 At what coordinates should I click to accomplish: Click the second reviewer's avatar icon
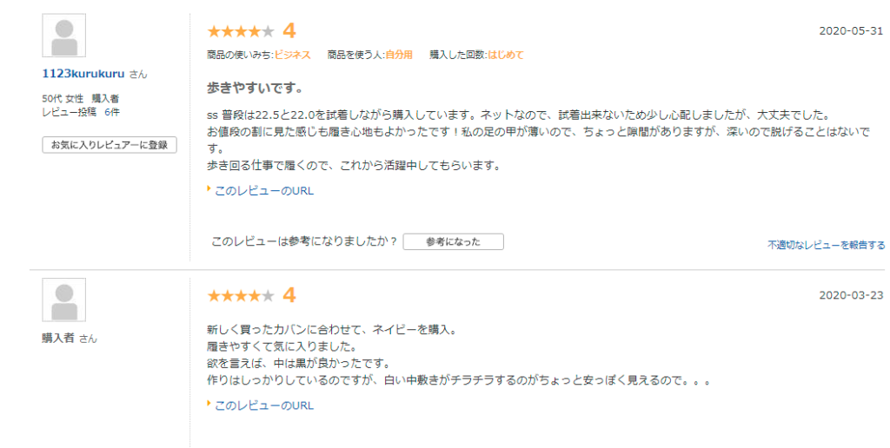tap(64, 300)
